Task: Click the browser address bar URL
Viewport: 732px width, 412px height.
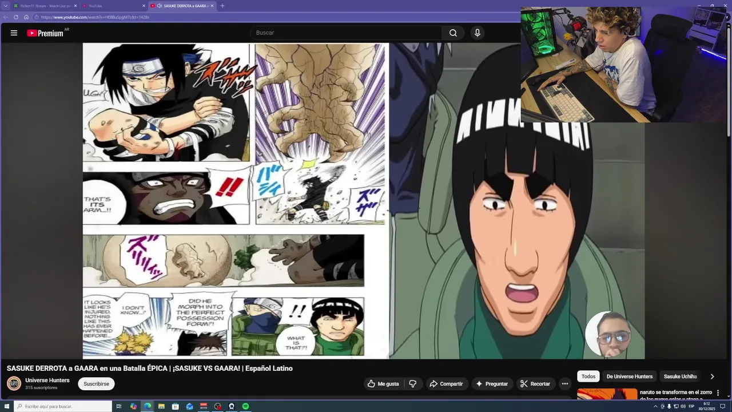Action: (95, 17)
